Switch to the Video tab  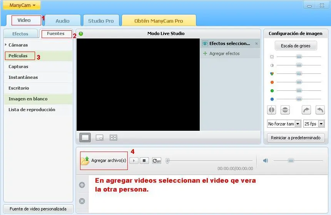click(24, 20)
